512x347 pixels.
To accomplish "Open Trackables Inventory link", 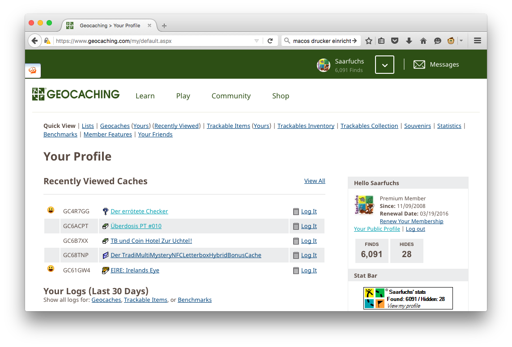I will tap(306, 126).
